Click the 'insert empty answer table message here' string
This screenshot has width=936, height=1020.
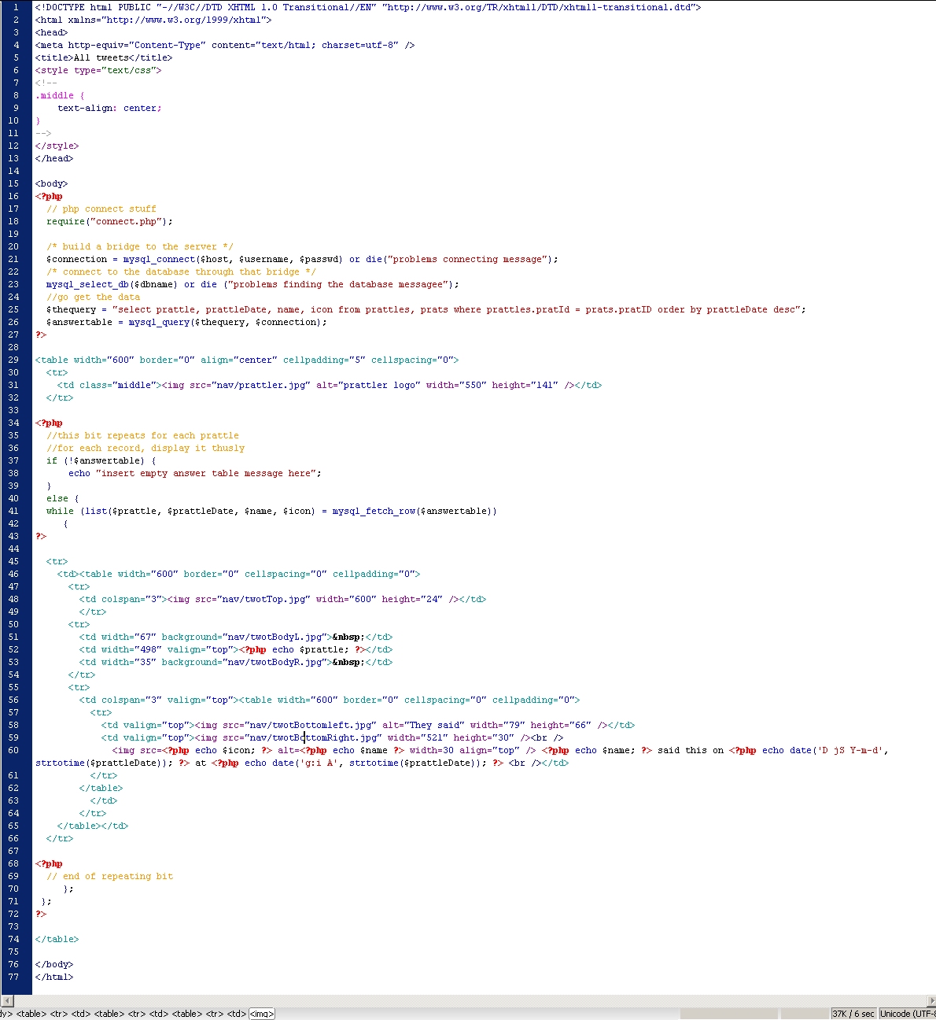point(206,473)
